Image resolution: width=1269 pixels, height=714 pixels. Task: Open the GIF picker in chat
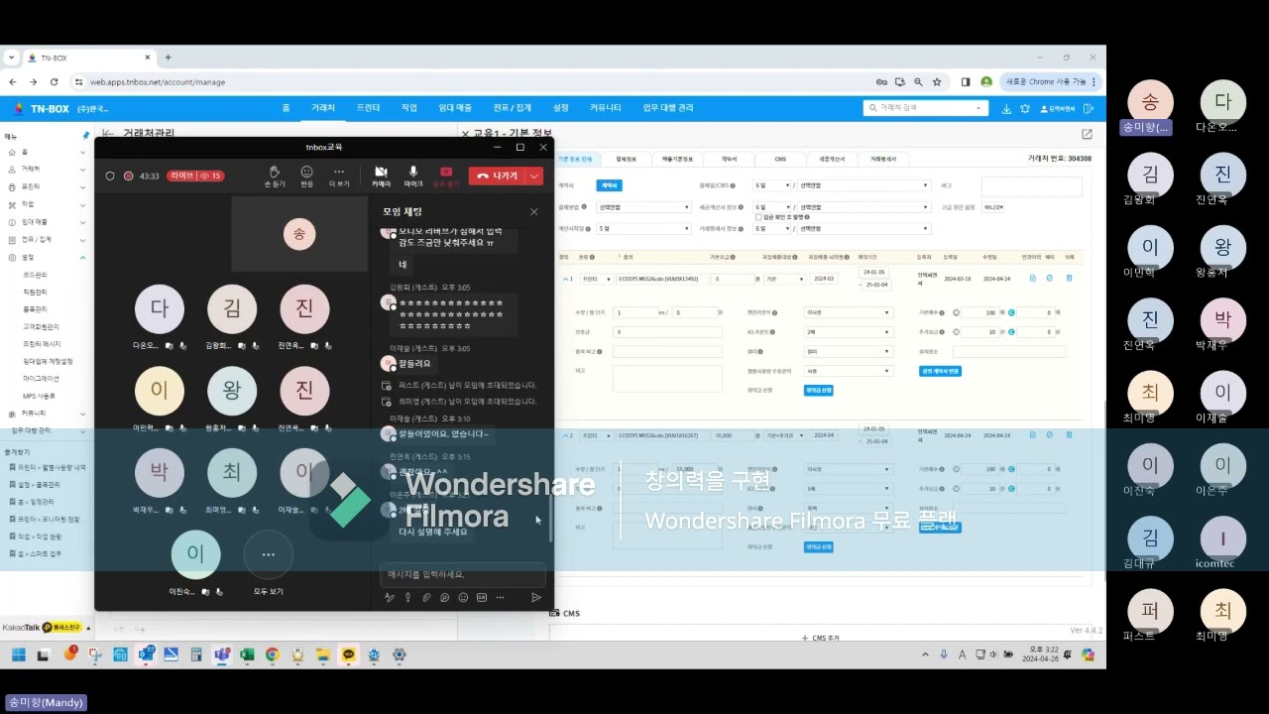pos(481,598)
